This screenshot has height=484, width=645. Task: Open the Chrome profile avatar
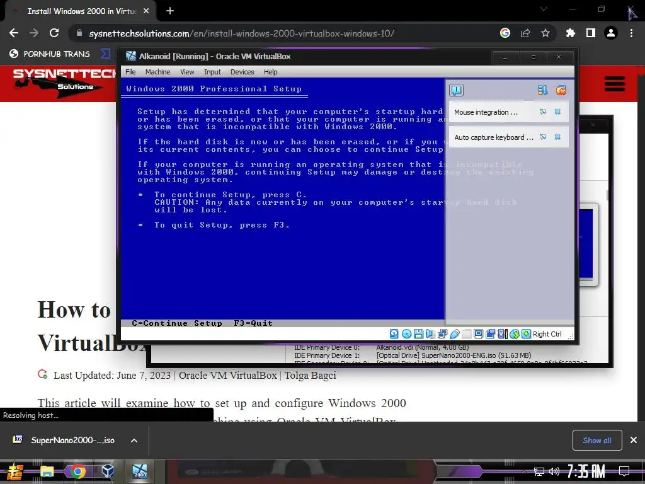click(x=611, y=33)
